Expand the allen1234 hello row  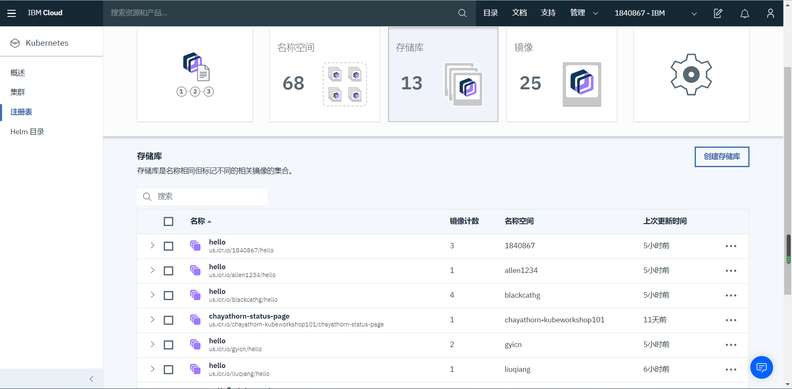click(152, 270)
